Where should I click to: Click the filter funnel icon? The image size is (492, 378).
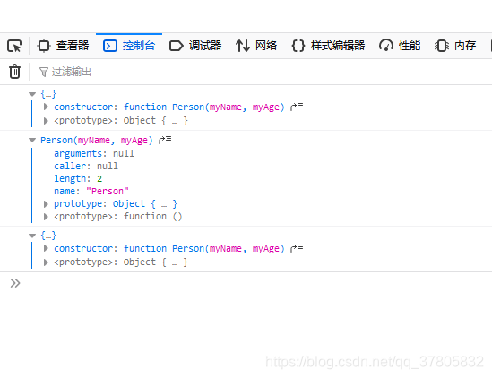[44, 72]
